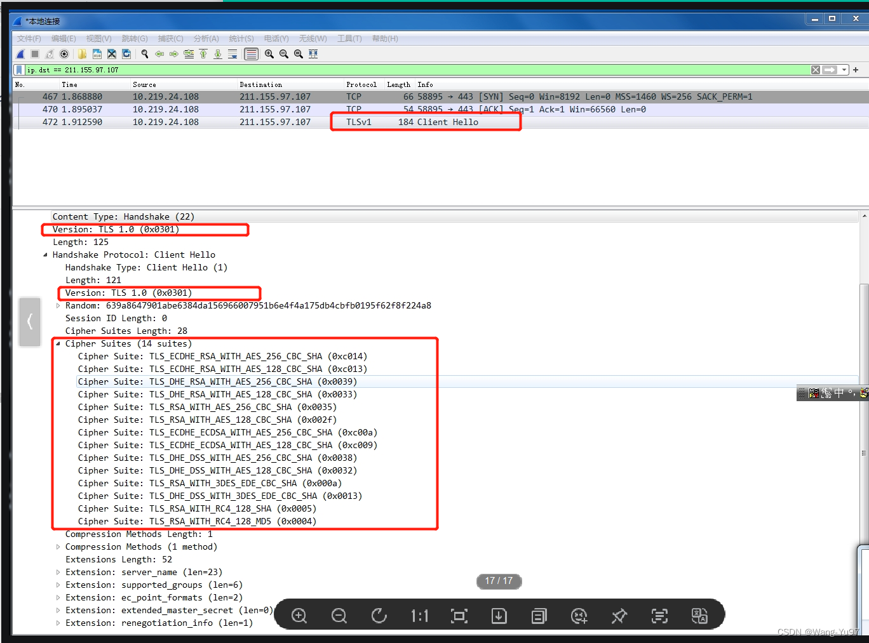Image resolution: width=869 pixels, height=643 pixels.
Task: Reset packet text to normal size
Action: pos(299,54)
